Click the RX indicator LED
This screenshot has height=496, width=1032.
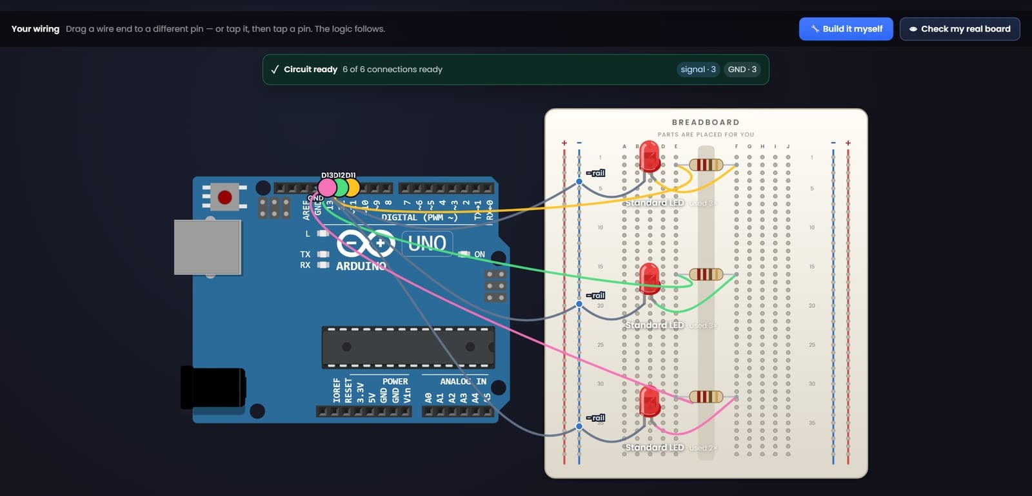point(324,265)
